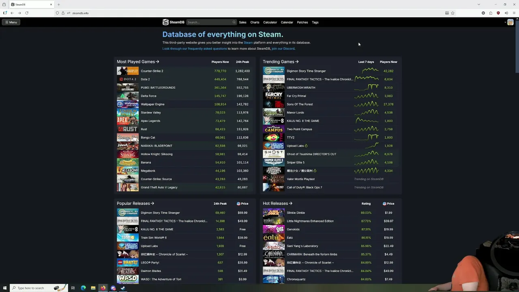The image size is (519, 292).
Task: Click the Windows Start button
Action: tap(4, 288)
